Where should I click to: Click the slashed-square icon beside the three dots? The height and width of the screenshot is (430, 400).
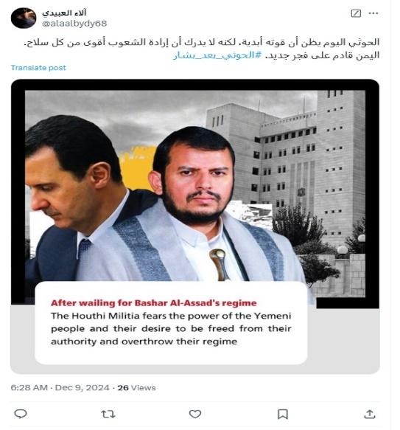coord(356,13)
